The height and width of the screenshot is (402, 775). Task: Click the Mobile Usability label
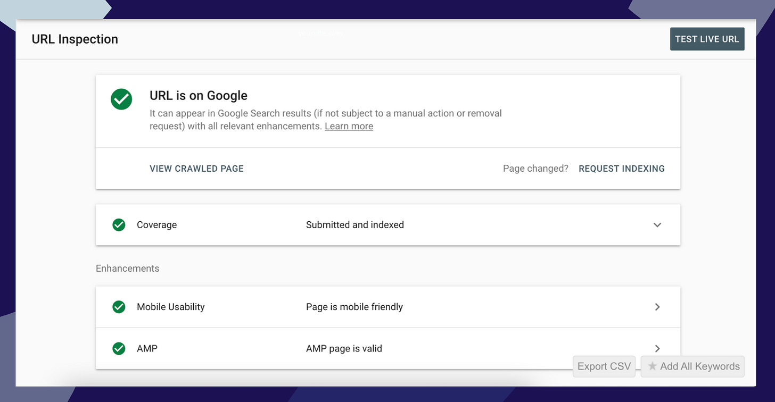pos(171,307)
